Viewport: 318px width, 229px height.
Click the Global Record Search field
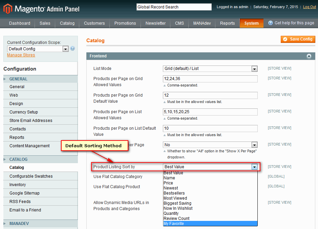point(174,7)
